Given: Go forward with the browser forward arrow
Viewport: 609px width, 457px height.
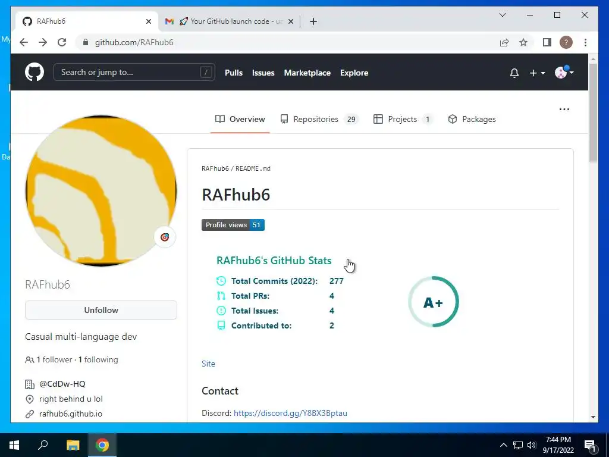Looking at the screenshot, I should pyautogui.click(x=43, y=42).
